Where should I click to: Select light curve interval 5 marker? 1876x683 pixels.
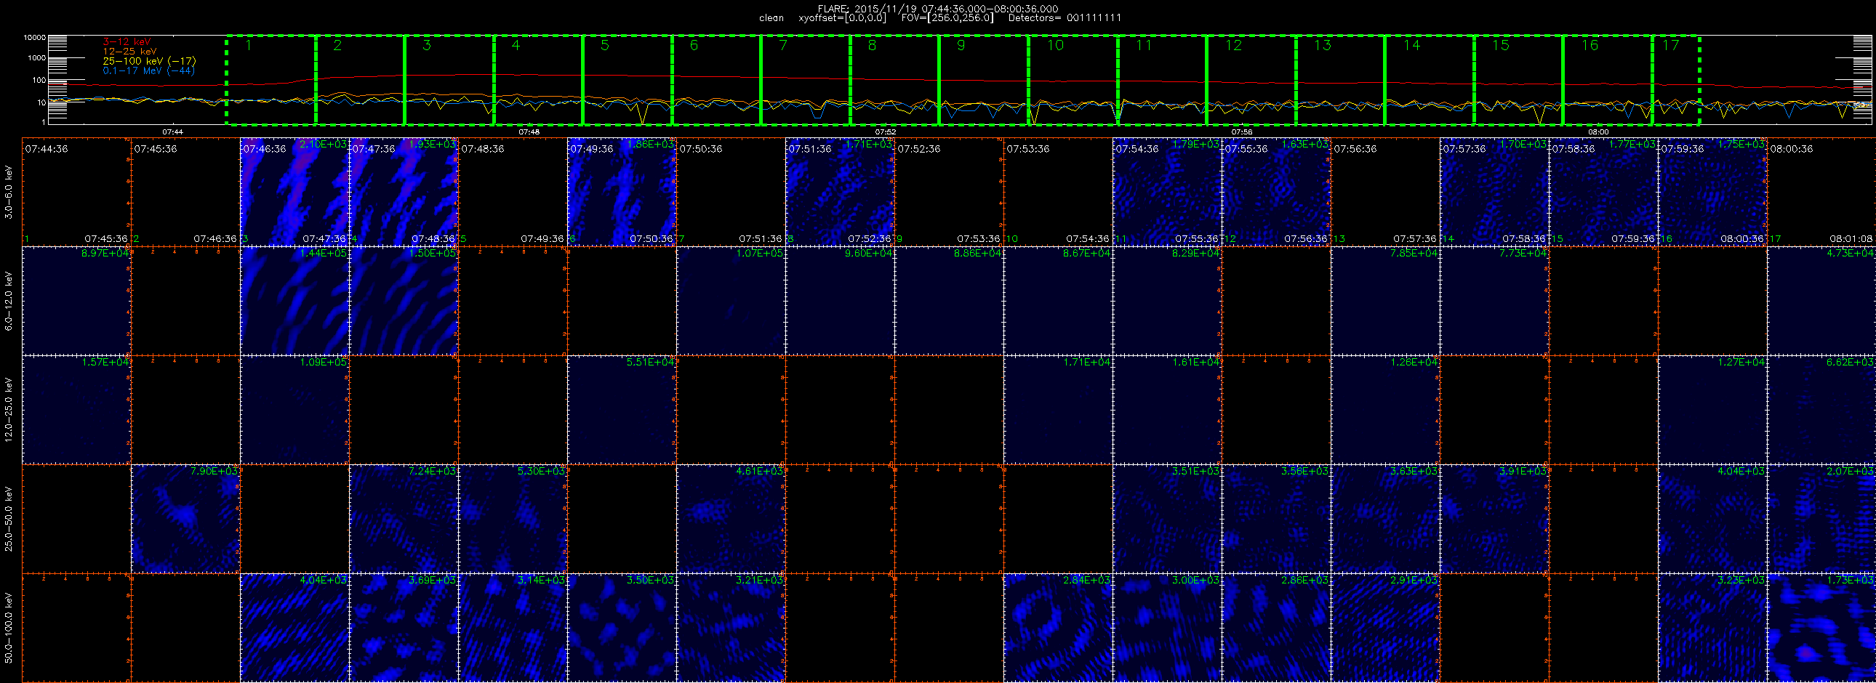tap(604, 46)
